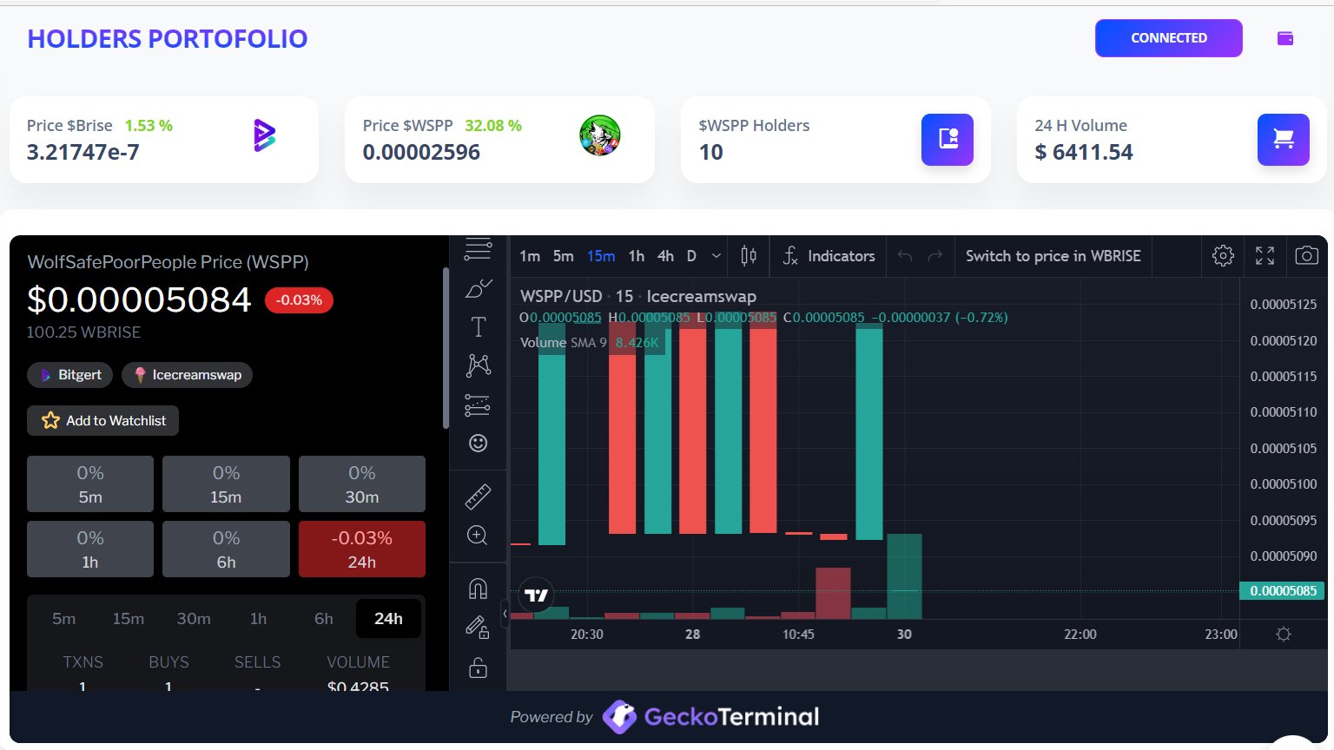Select the pattern node tool
This screenshot has width=1334, height=750.
478,365
